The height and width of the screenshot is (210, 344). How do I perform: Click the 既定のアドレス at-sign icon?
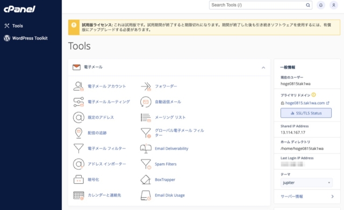tap(78, 118)
